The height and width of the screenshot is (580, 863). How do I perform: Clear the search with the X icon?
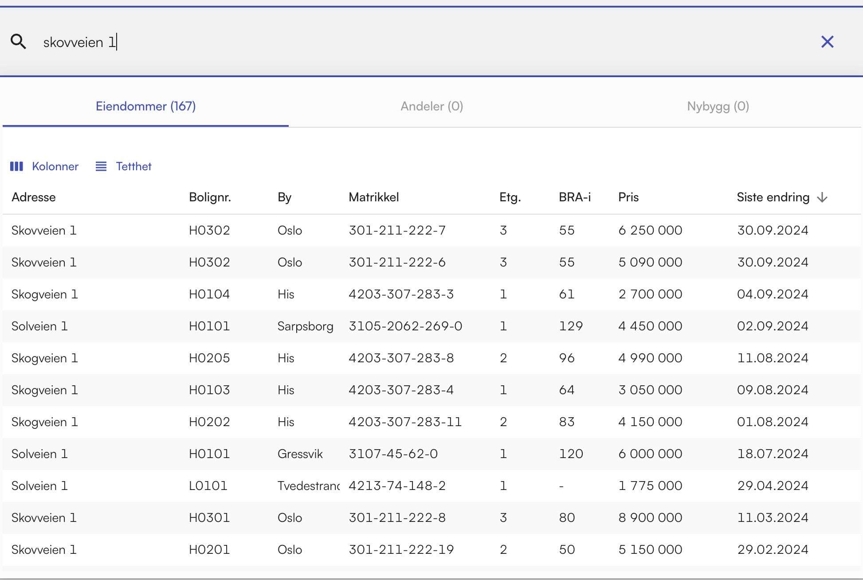click(827, 42)
